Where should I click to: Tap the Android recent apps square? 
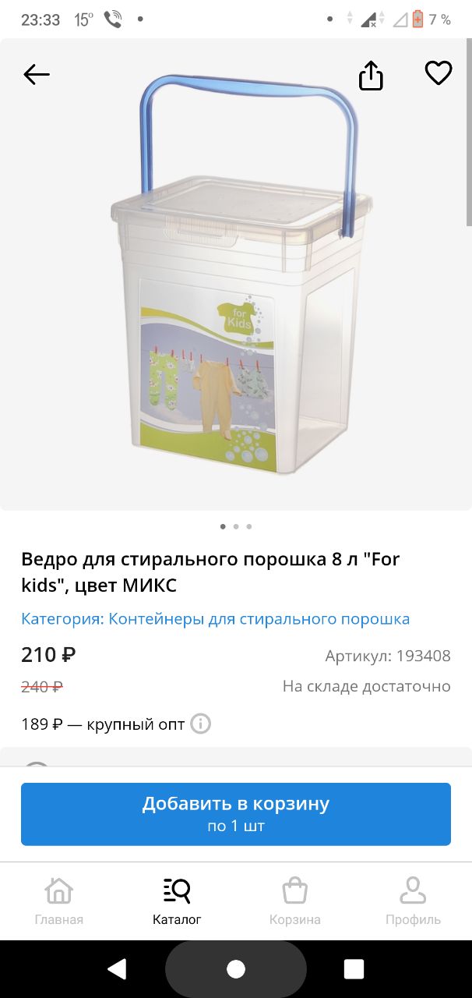[354, 969]
